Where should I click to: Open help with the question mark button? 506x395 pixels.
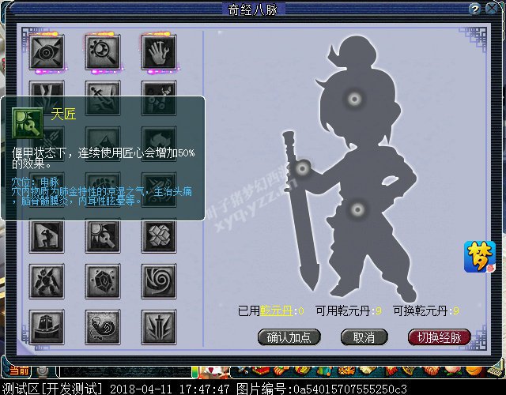tap(474, 9)
